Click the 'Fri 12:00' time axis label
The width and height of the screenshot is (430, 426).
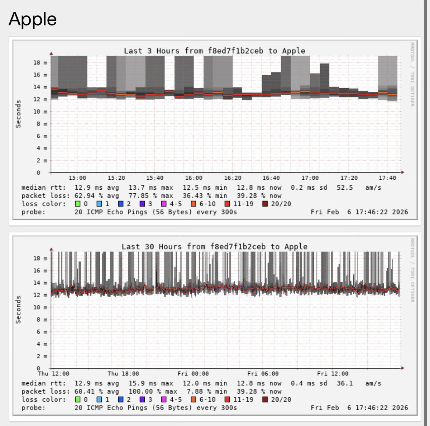tap(333, 374)
